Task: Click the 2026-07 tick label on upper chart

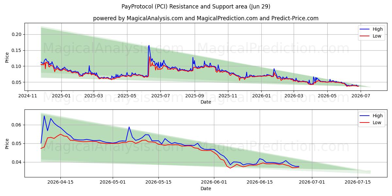Action: [360, 96]
